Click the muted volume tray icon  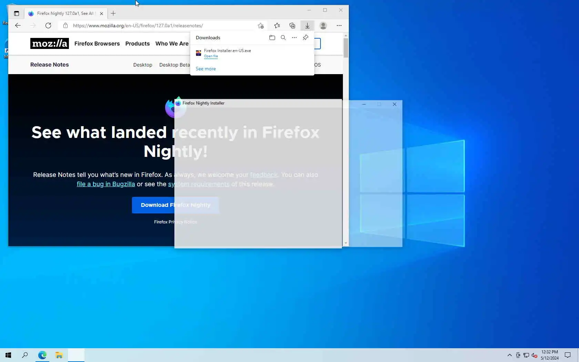[x=535, y=355]
